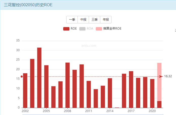Image resolution: width=176 pixels, height=115 pixels.
Task: Click the 2014 ROE bar
Action: pos(110,93)
